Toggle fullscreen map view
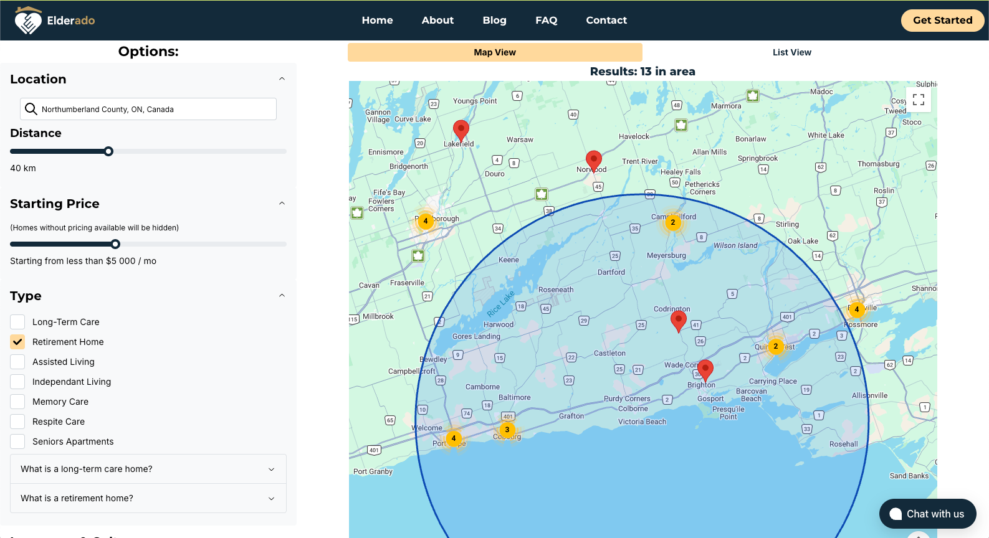The height and width of the screenshot is (538, 989). (x=919, y=100)
